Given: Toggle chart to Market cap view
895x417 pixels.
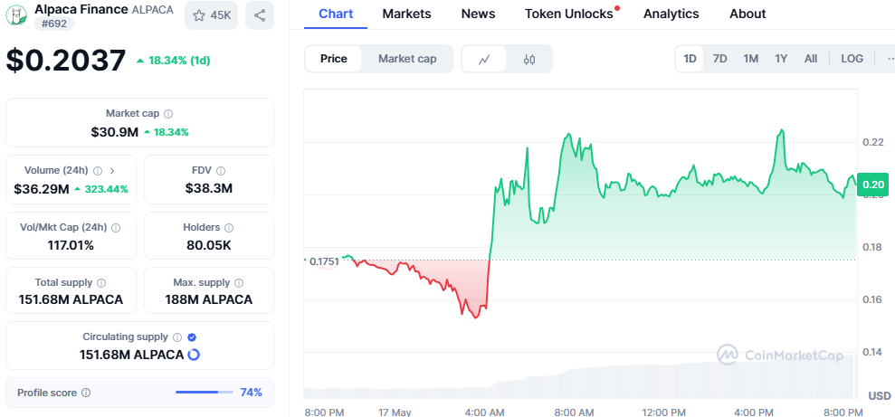Looking at the screenshot, I should tap(407, 59).
